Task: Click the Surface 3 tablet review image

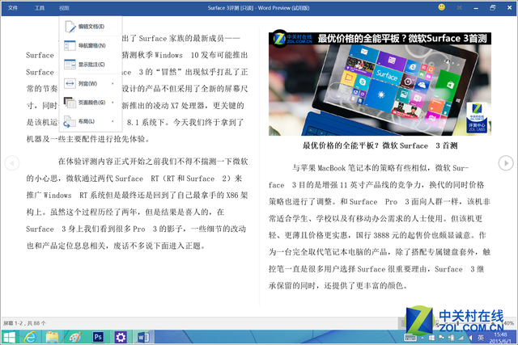Action: pos(380,84)
